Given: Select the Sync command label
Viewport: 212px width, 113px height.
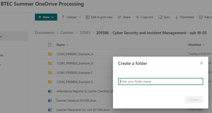Looking at the screenshot, I should (167, 17).
